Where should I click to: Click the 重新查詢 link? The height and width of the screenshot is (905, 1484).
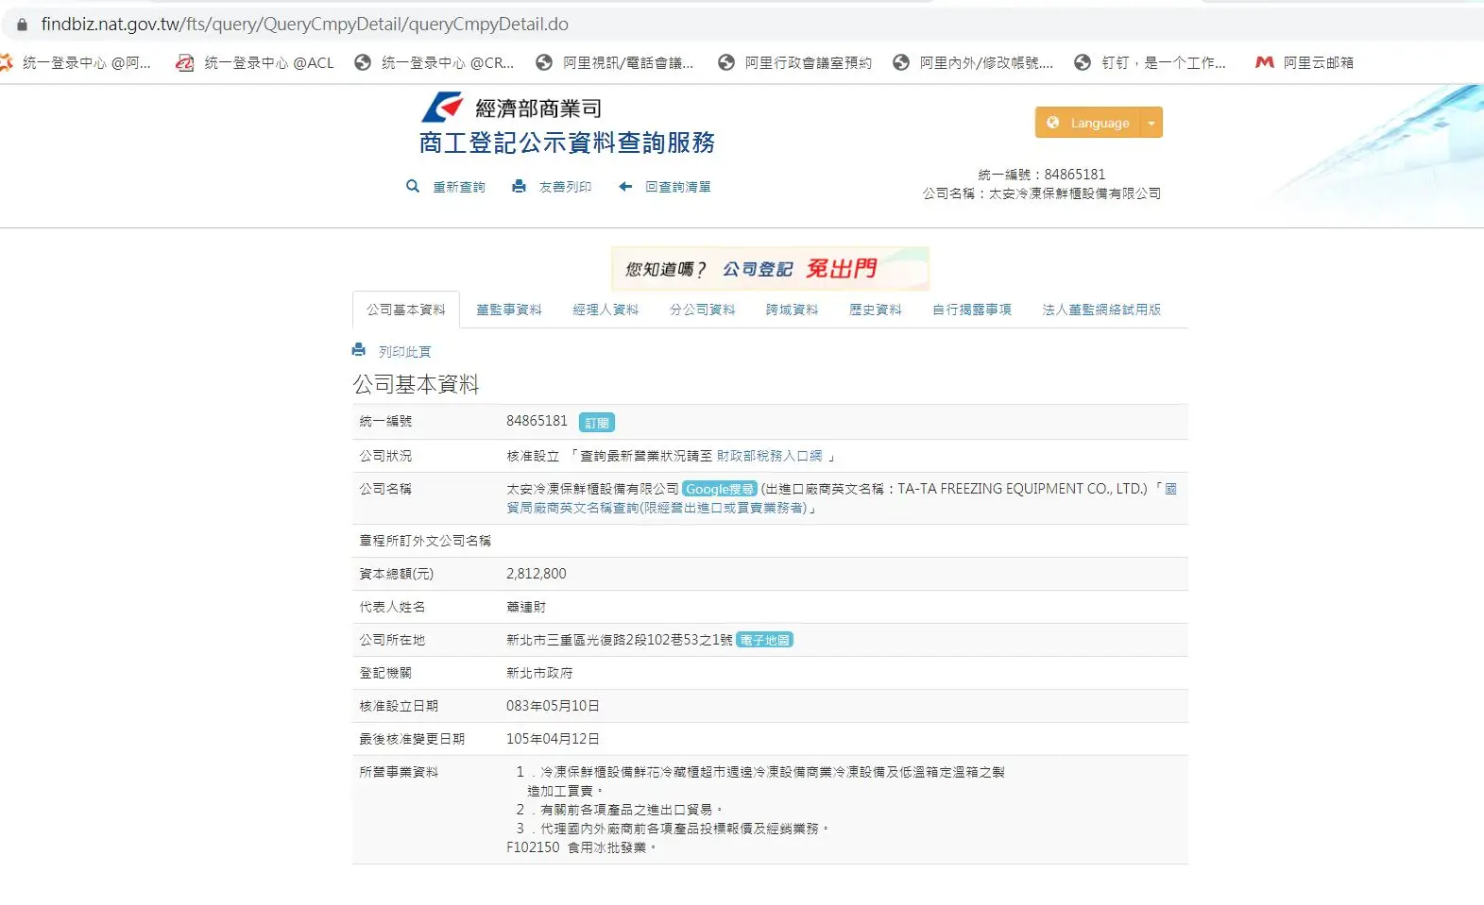pyautogui.click(x=459, y=187)
